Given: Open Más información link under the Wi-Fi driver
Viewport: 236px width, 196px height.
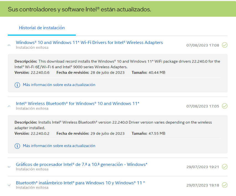Looking at the screenshot, I should pos(59,85).
